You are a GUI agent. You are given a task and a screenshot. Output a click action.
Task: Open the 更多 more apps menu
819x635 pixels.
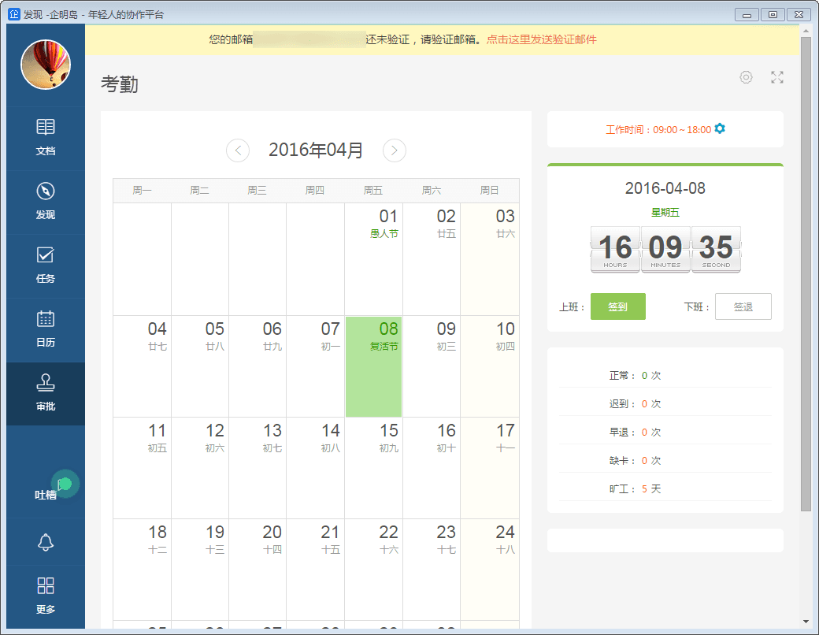(46, 596)
